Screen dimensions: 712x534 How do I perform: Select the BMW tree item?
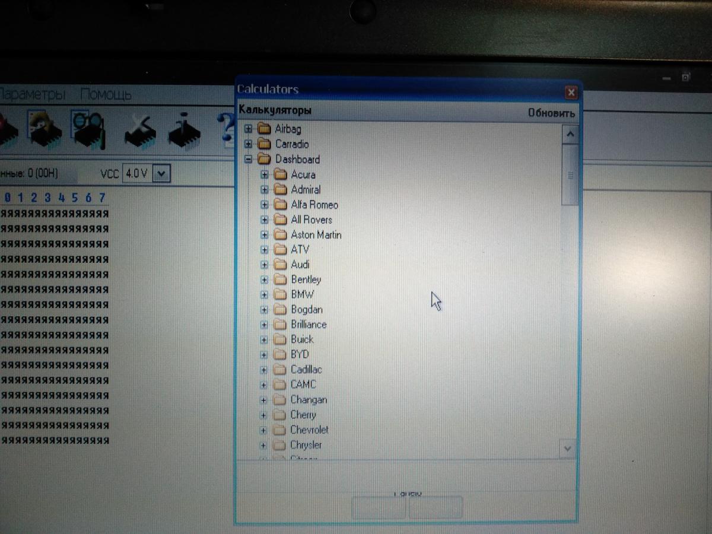[x=303, y=294]
